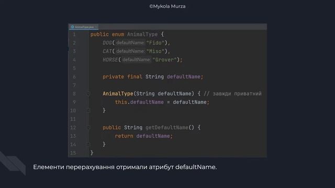Click the "Miso" string literal
The width and height of the screenshot is (335, 188).
point(155,51)
